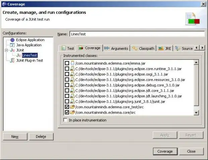Click the Source tab icon
208x160 pixels.
177,48
